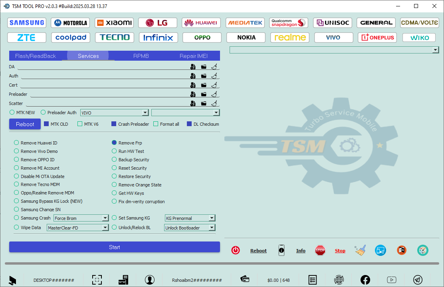Open the folder icon beside the DA field
Image resolution: width=444 pixels, height=287 pixels.
204,67
